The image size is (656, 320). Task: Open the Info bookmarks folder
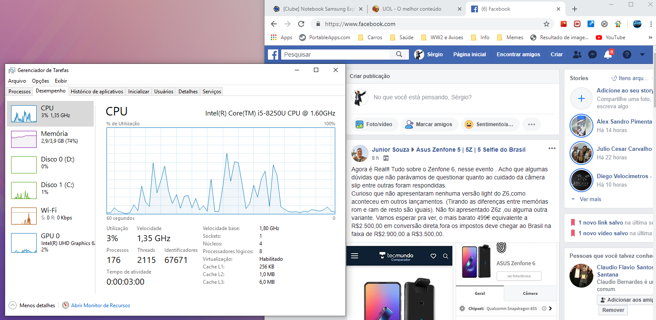480,37
